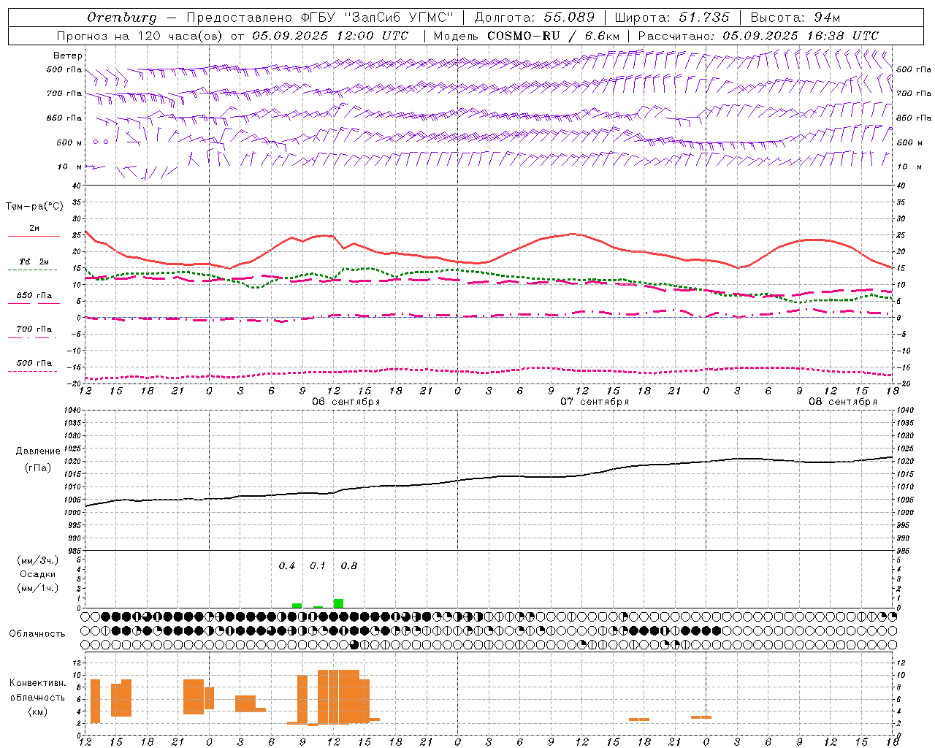The image size is (935, 748).
Task: Click the '500 м' wind level label on left
Action: [69, 142]
